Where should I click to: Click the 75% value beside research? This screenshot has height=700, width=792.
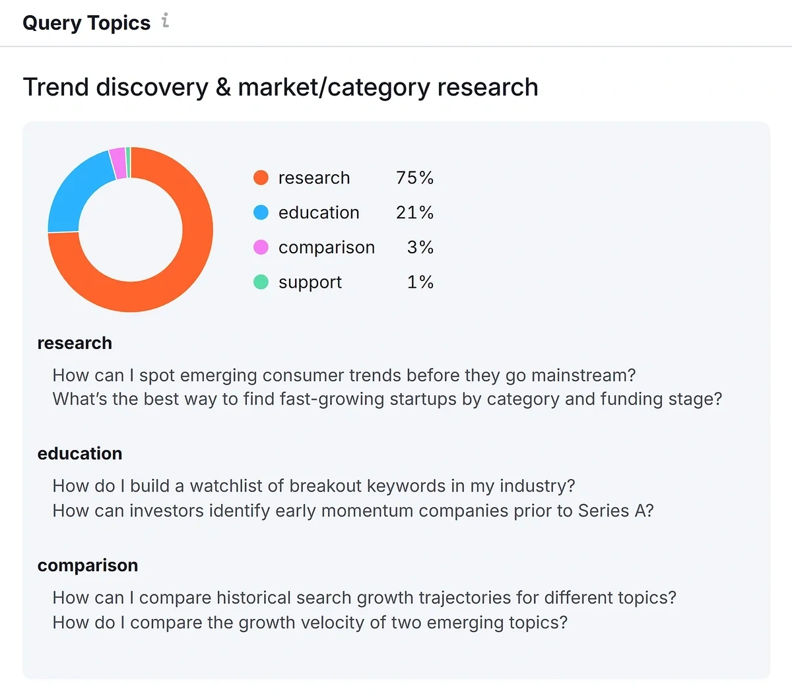(x=414, y=177)
